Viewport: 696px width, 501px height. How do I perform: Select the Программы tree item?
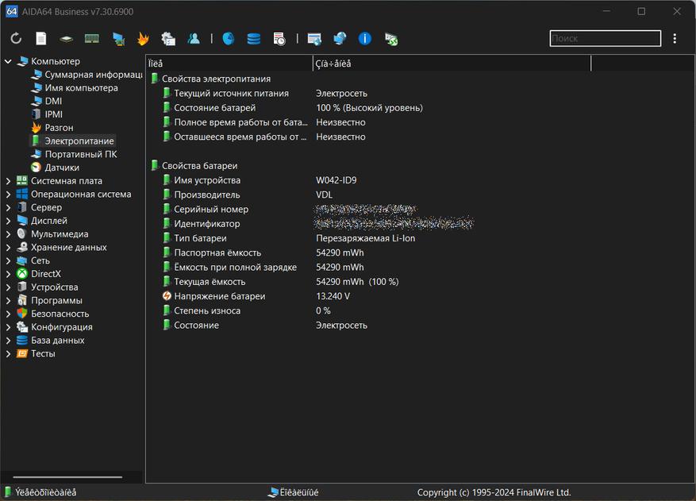pos(56,300)
